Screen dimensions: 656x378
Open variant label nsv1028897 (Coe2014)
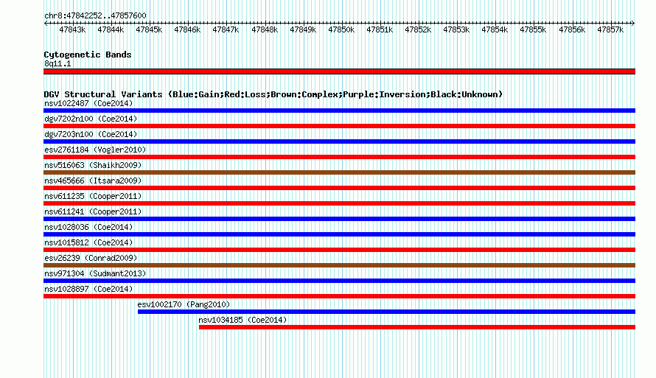click(x=88, y=289)
